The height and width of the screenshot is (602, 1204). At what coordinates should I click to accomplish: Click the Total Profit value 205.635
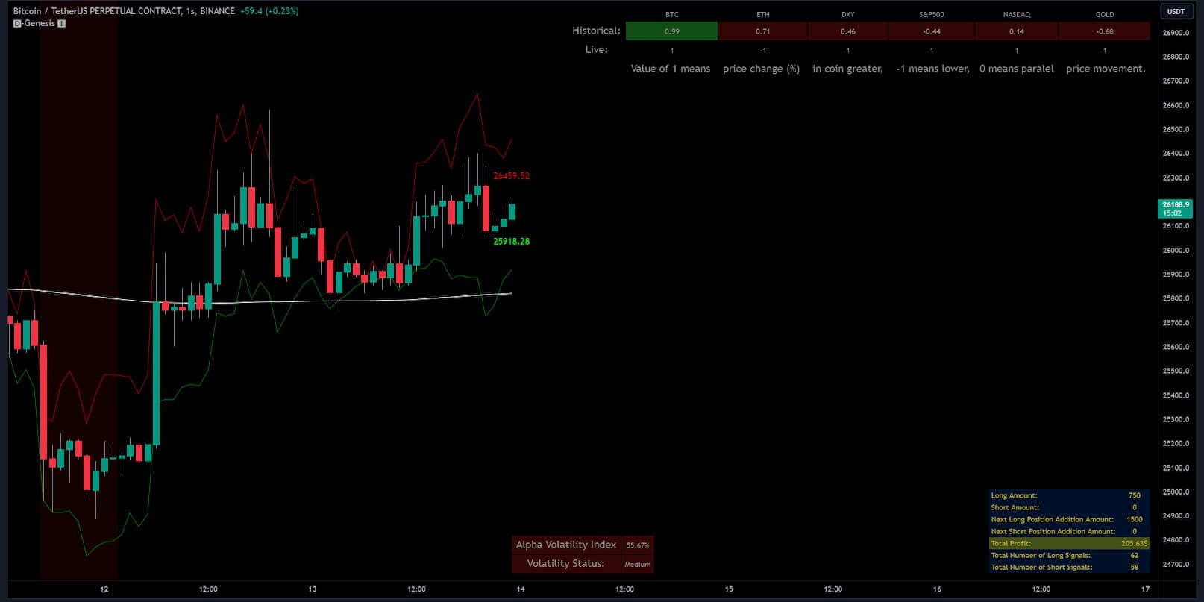click(1134, 543)
